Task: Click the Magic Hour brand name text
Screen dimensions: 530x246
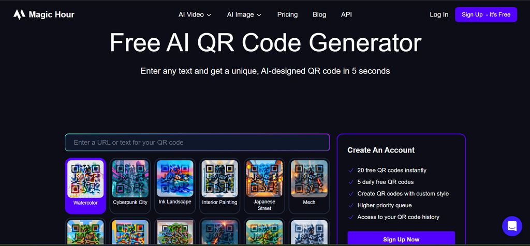Action: pos(51,14)
